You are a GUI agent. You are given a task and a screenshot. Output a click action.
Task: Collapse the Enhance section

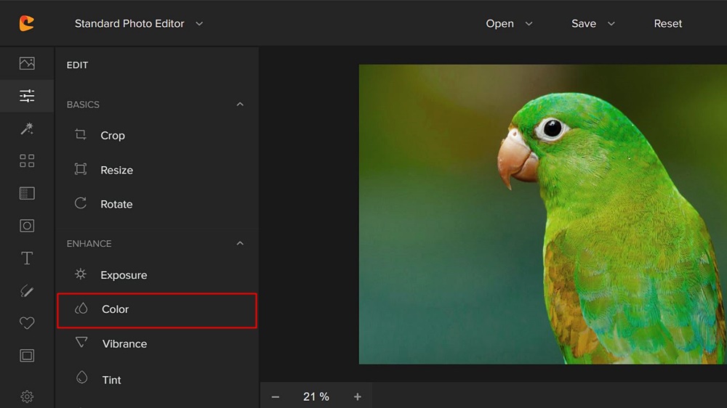tap(240, 243)
